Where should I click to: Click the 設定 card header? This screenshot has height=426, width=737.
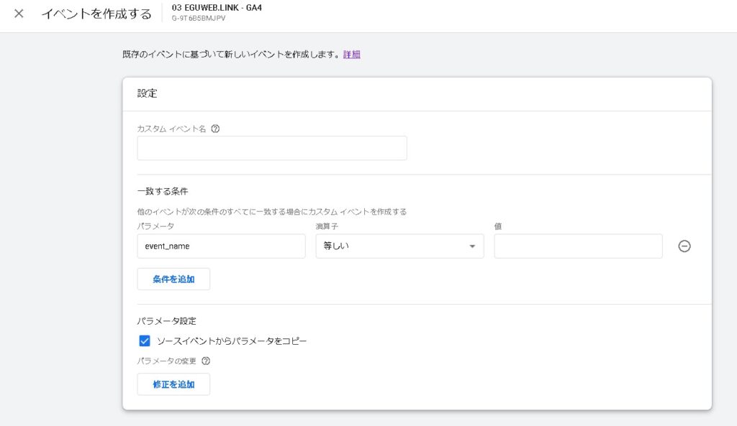pos(148,93)
